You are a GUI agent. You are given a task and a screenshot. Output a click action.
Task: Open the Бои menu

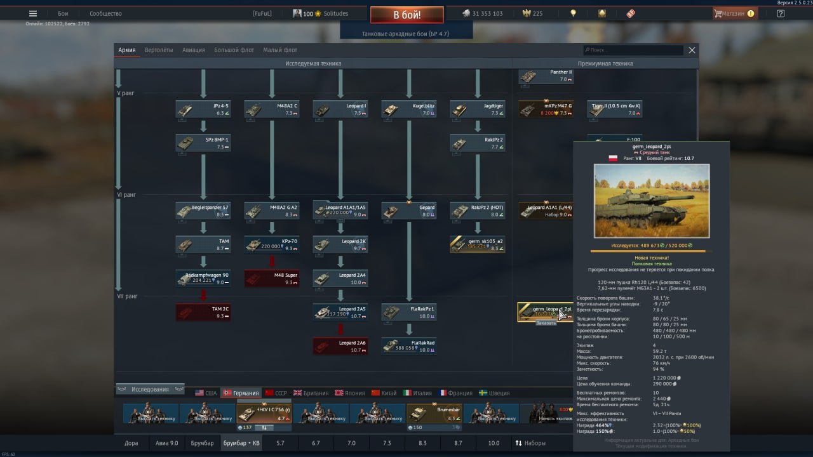coord(63,13)
